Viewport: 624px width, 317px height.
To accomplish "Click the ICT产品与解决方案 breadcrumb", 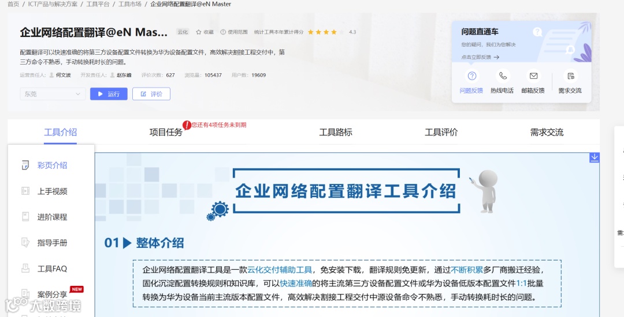I will [x=53, y=4].
